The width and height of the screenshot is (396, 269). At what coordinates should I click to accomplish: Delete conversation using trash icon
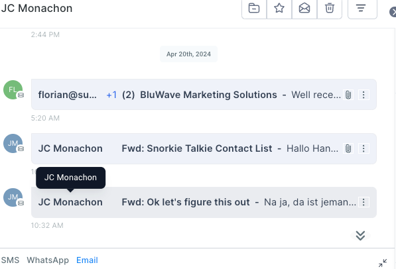(329, 9)
